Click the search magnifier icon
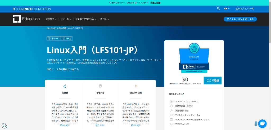 tap(218, 8)
